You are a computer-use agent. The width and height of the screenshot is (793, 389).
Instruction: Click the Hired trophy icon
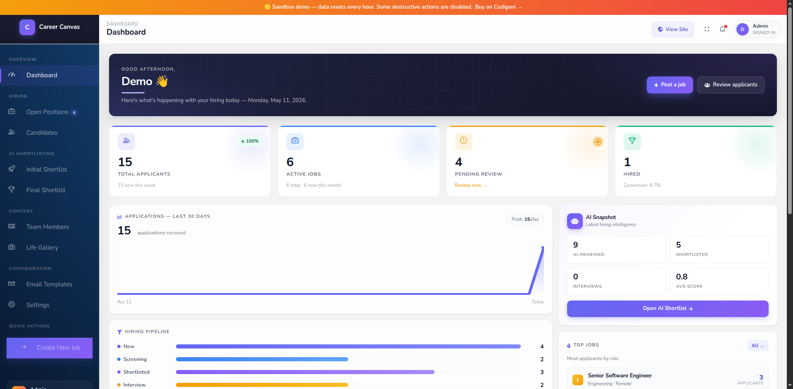(x=632, y=141)
